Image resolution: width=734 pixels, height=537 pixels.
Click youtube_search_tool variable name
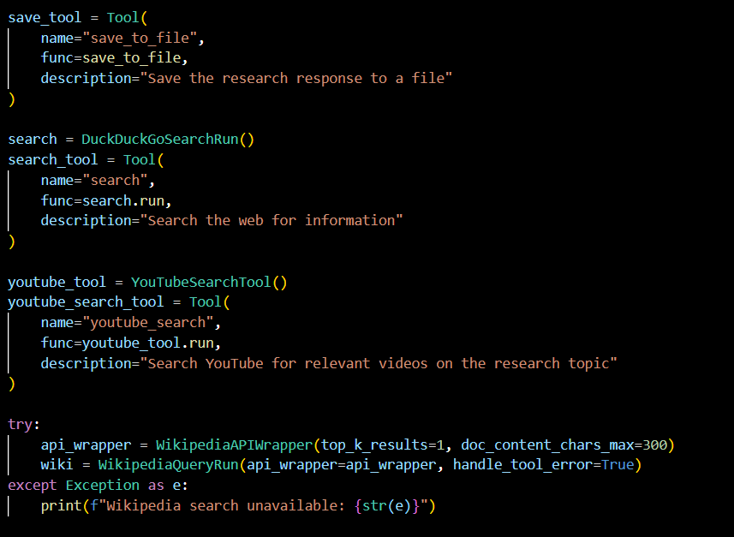[x=86, y=302]
